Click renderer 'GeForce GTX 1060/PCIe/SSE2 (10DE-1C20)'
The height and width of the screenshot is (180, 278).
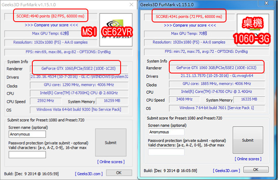[x=78, y=69]
